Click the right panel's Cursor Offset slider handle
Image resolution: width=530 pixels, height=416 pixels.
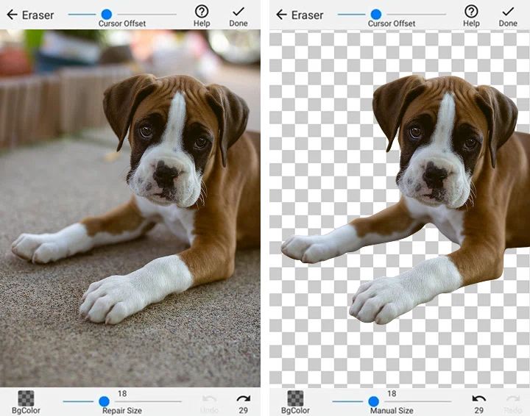pyautogui.click(x=376, y=14)
